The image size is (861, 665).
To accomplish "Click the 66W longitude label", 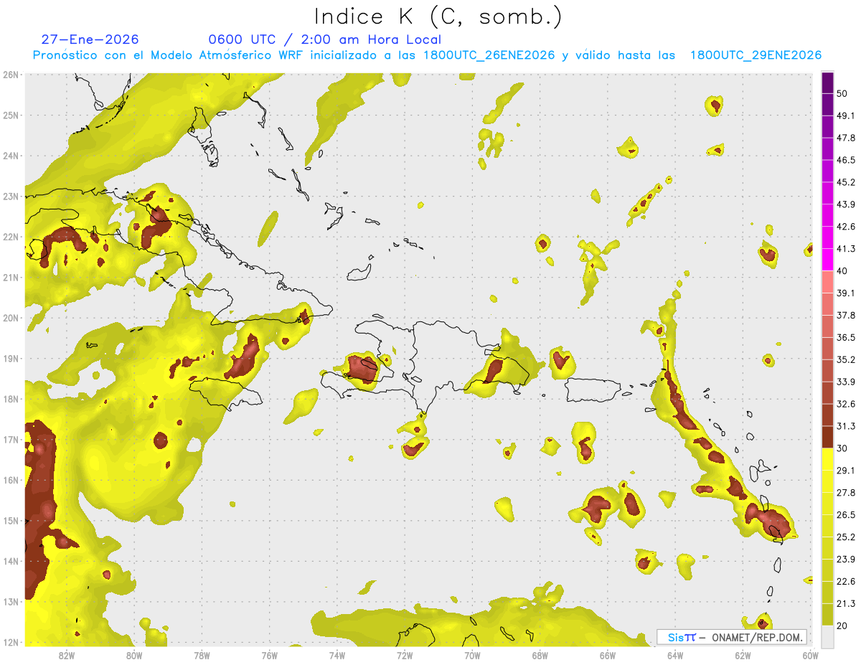I will pyautogui.click(x=607, y=655).
